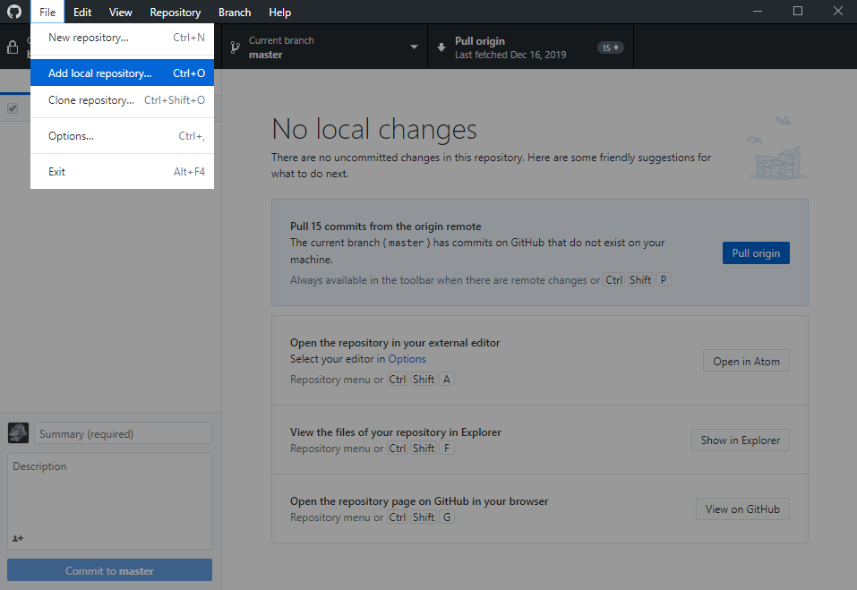
Task: Toggle the select all changes checkbox
Action: [13, 108]
